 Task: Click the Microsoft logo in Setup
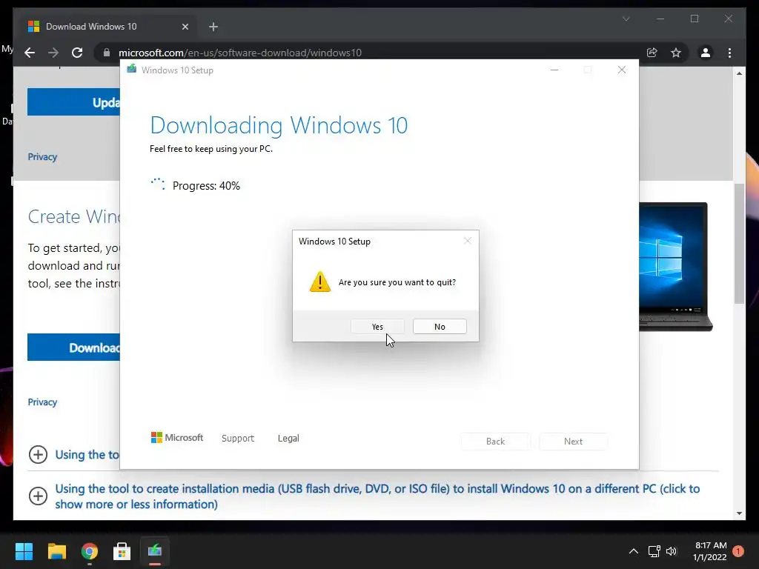tap(176, 437)
